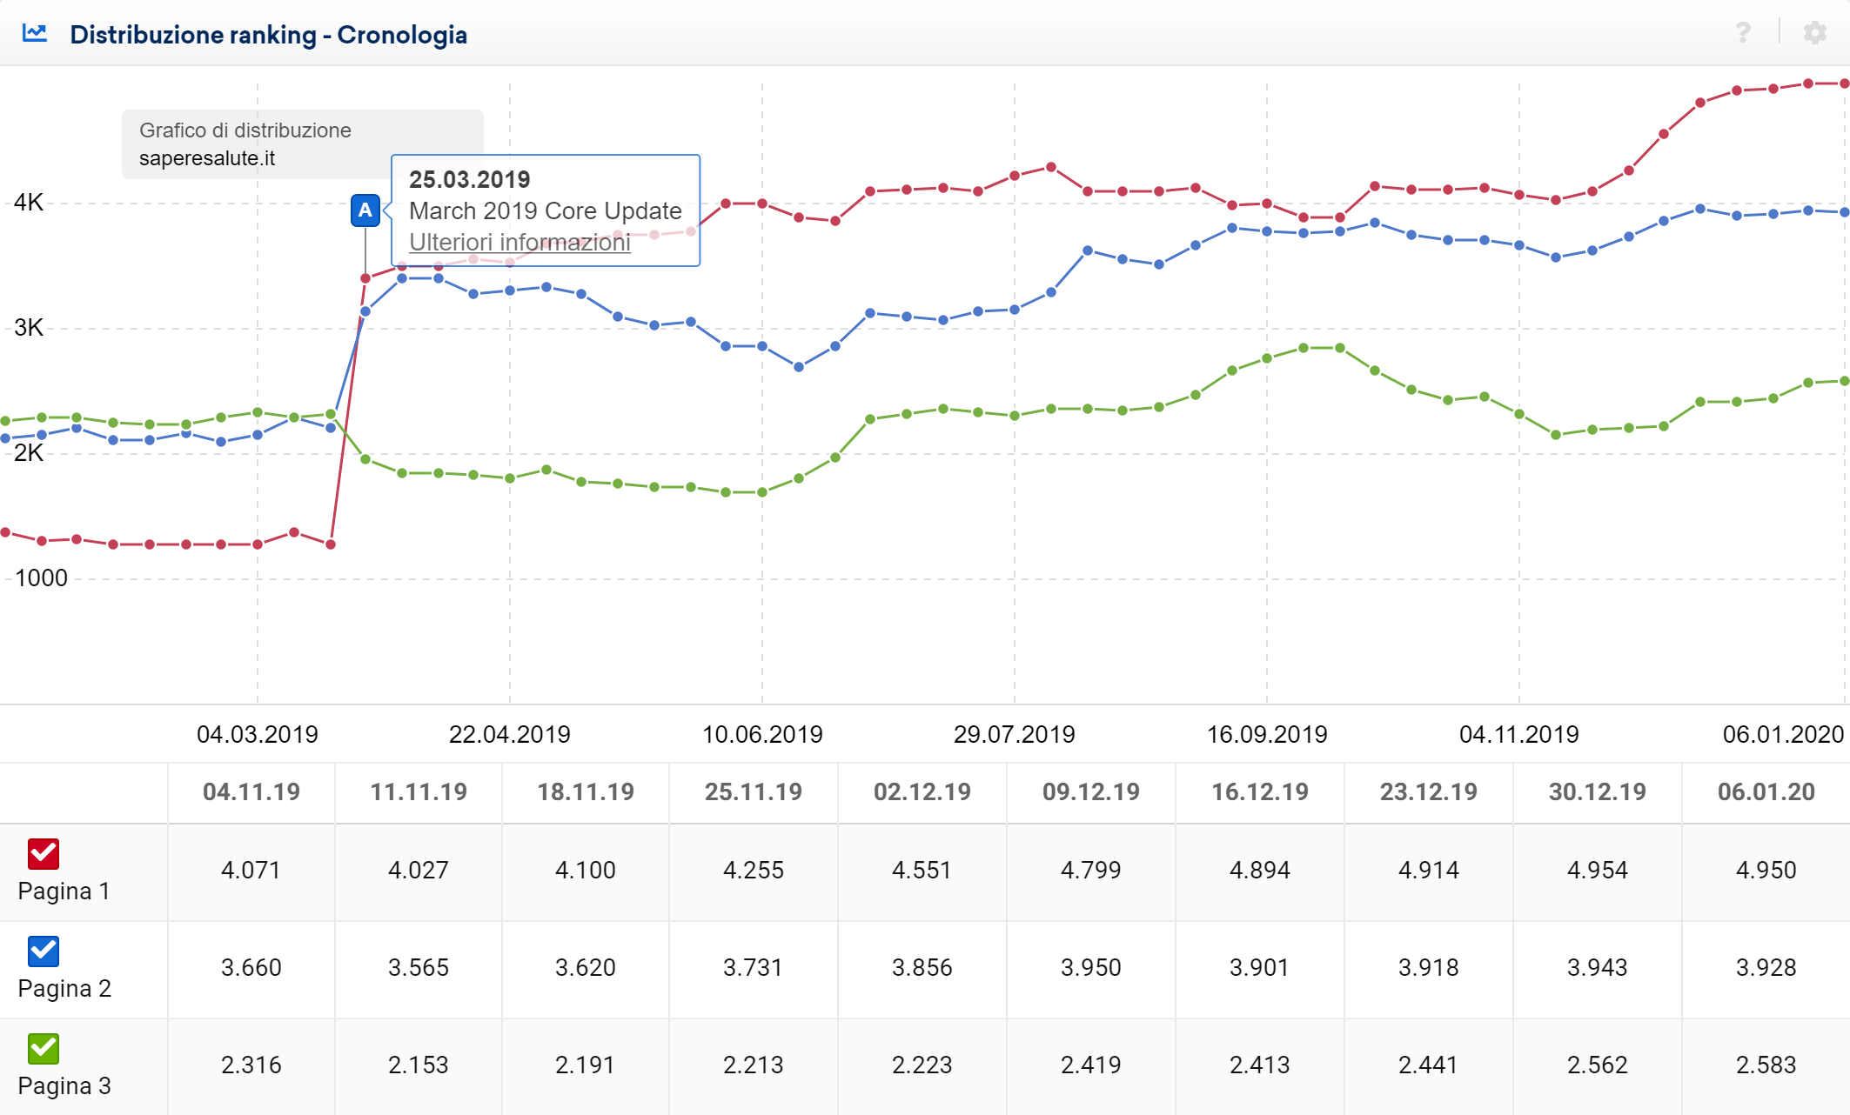Select the Pagina 1 value 4.894
Viewport: 1850px width, 1115px height.
click(x=1260, y=871)
